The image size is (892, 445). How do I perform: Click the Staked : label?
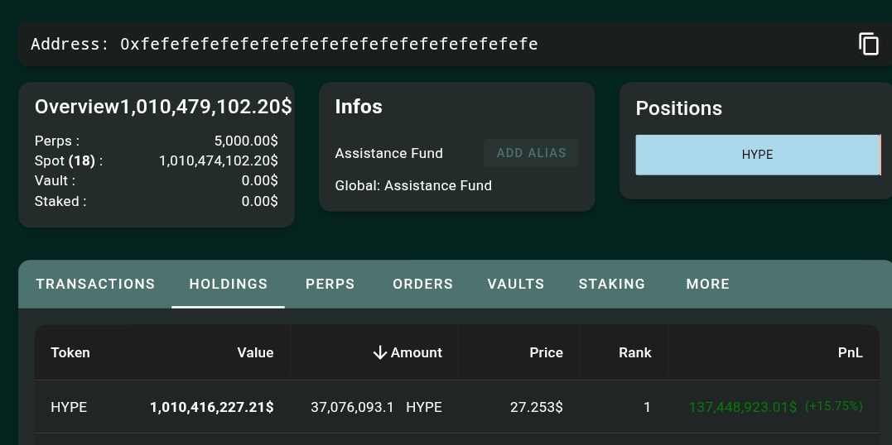(60, 201)
